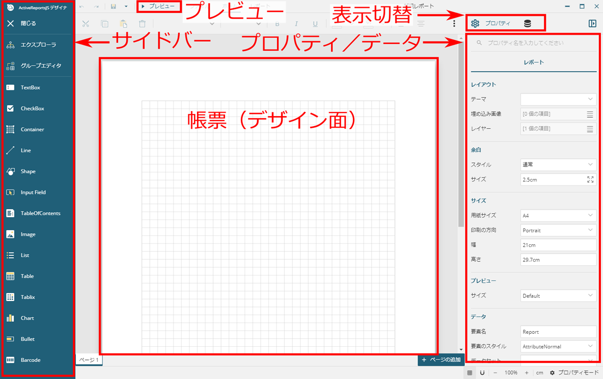The width and height of the screenshot is (603, 379).
Task: Toggle snap (magnet) in the status bar
Action: pos(482,372)
